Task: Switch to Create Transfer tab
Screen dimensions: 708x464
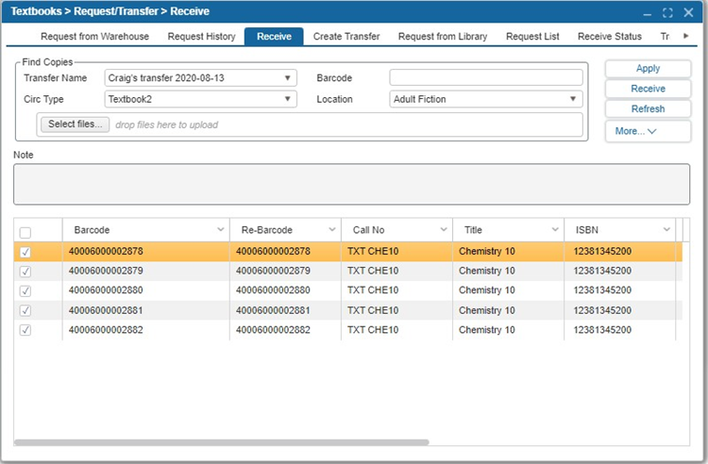Action: tap(346, 37)
